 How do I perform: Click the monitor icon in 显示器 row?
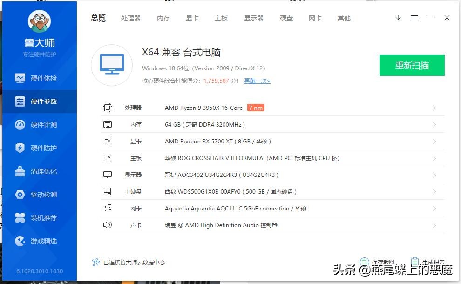(x=108, y=175)
